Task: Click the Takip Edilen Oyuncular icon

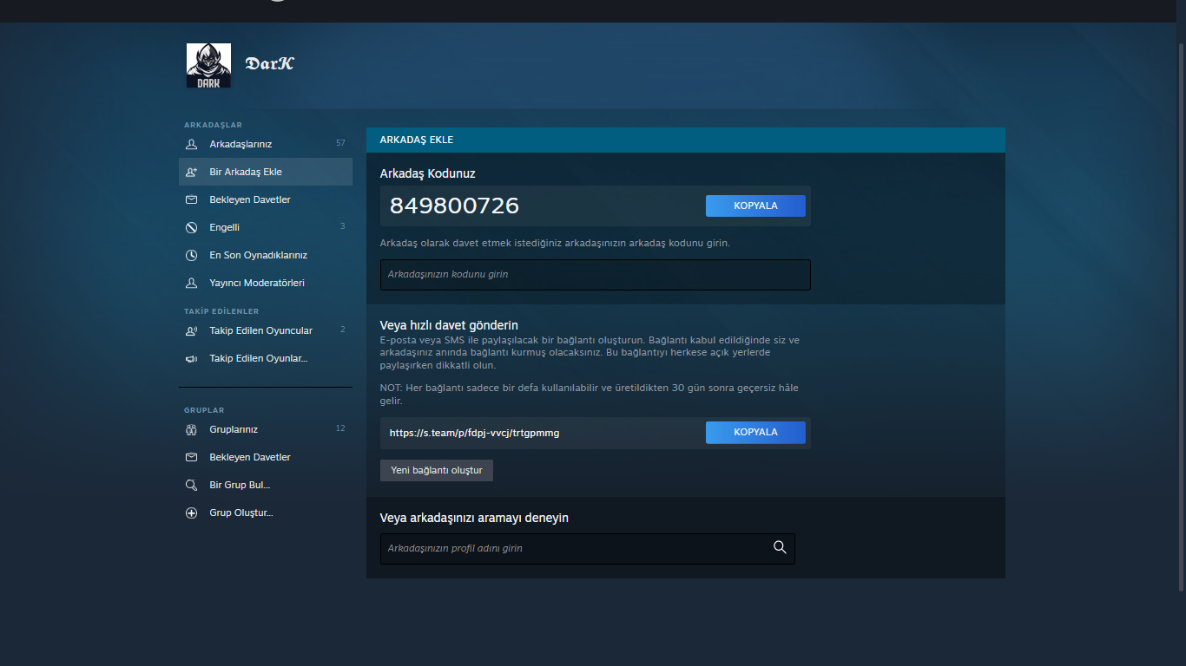Action: click(192, 330)
